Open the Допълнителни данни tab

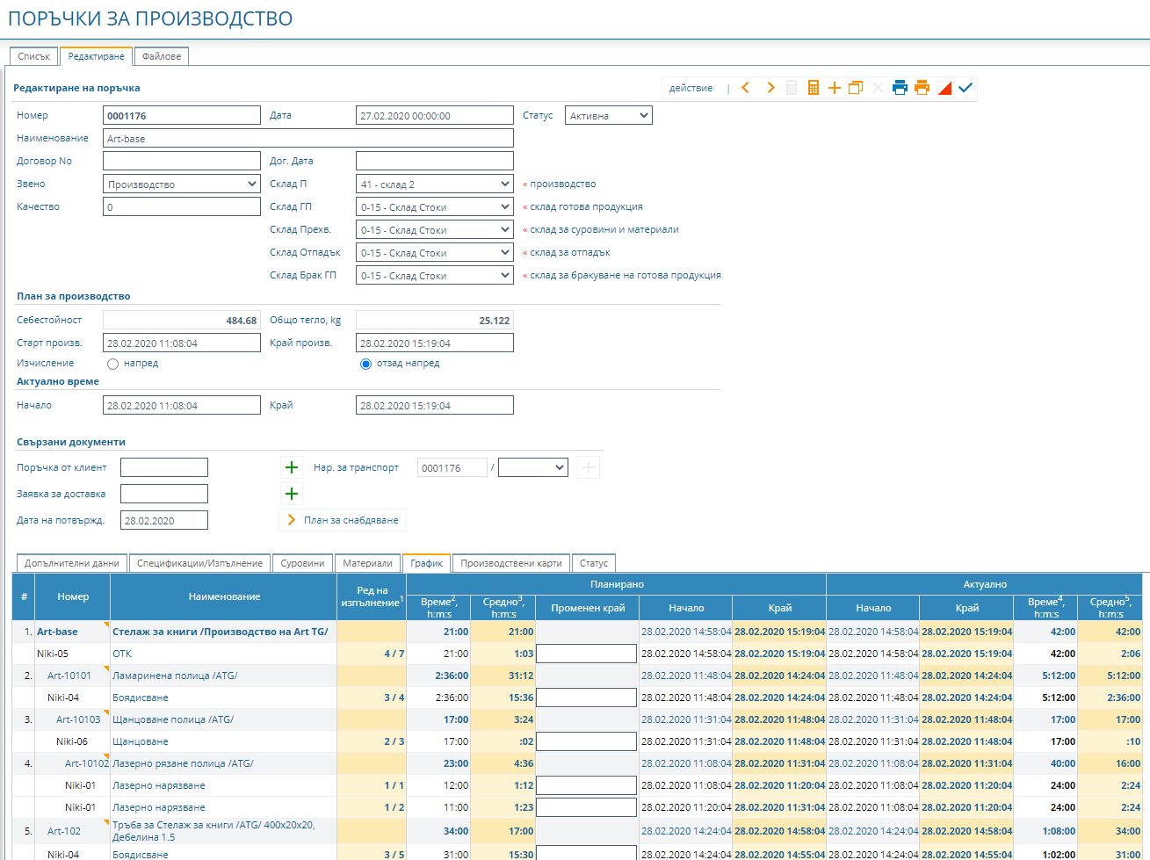tap(72, 563)
